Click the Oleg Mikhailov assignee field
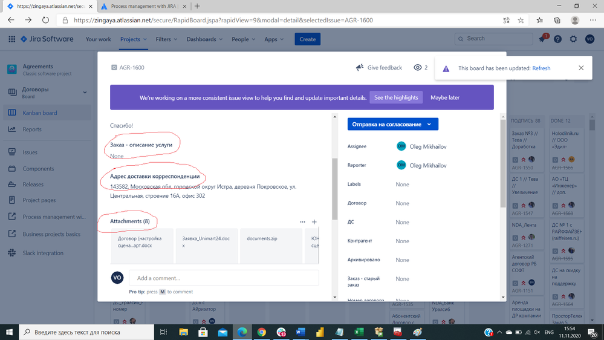 pos(422,146)
